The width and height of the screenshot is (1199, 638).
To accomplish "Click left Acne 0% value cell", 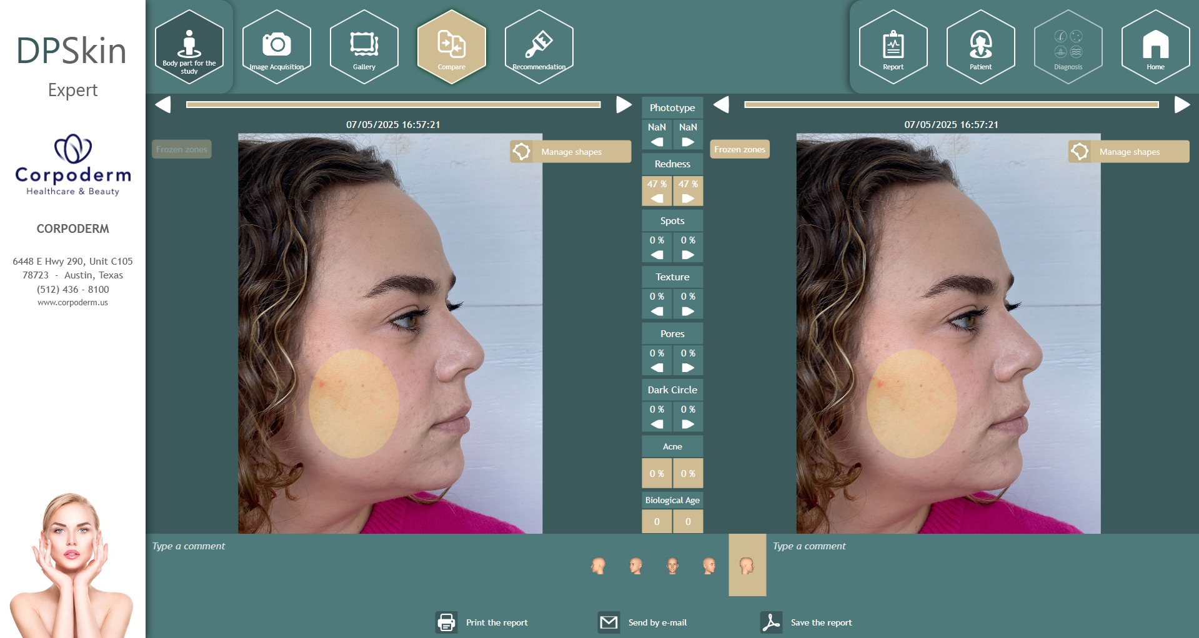I will tap(657, 473).
